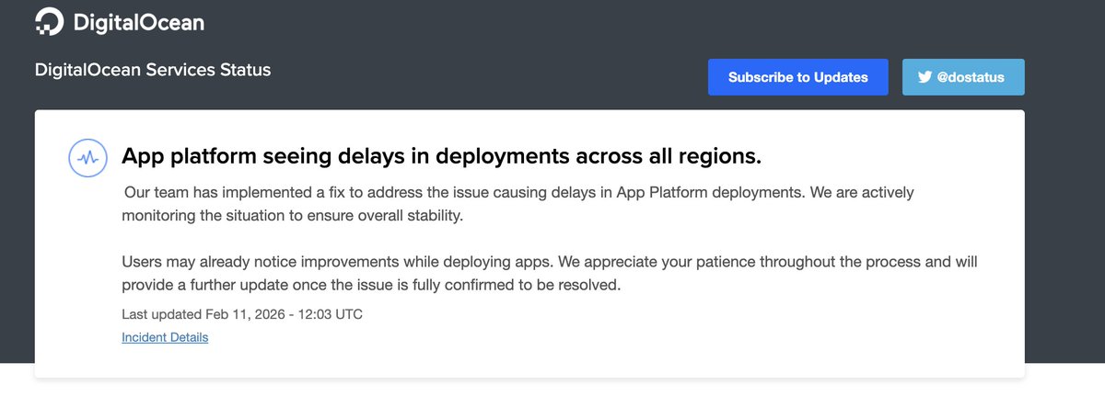This screenshot has height=396, width=1105.
Task: Click the incident title about deployment delays
Action: tap(442, 157)
